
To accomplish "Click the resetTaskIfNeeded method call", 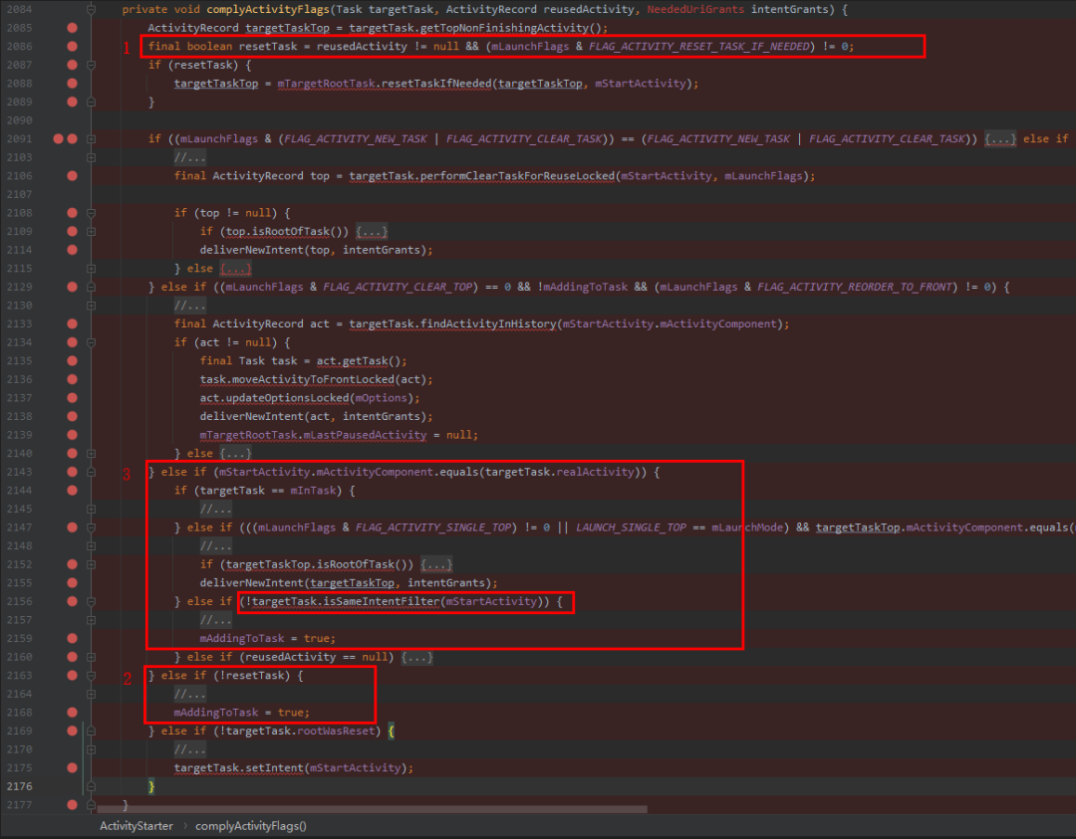I will click(x=436, y=84).
